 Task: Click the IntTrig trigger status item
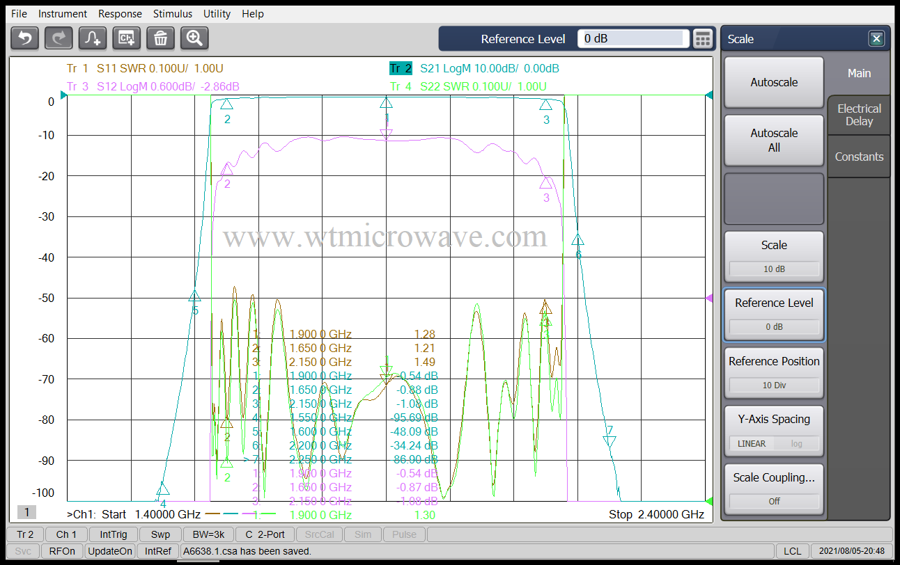click(112, 534)
